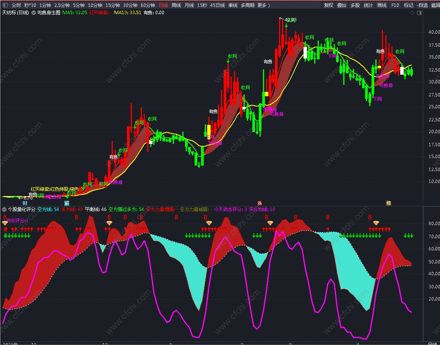Click the 42.93 high price label
Viewport: 440px width, 345px height.
pyautogui.click(x=291, y=20)
